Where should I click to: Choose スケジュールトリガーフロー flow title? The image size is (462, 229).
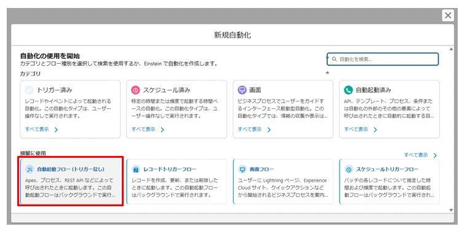[x=387, y=169]
